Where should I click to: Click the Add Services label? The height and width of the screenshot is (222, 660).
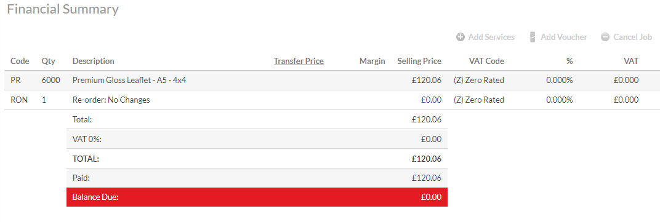pyautogui.click(x=491, y=37)
